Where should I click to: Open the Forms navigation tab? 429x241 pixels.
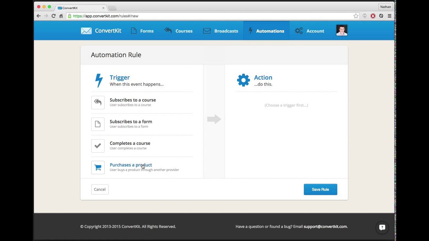142,31
